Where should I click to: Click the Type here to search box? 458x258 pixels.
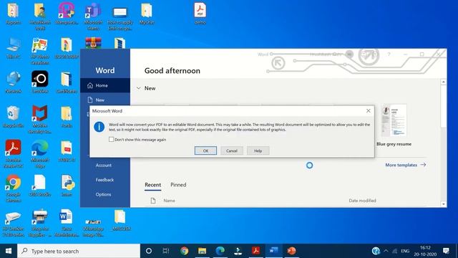(79, 251)
